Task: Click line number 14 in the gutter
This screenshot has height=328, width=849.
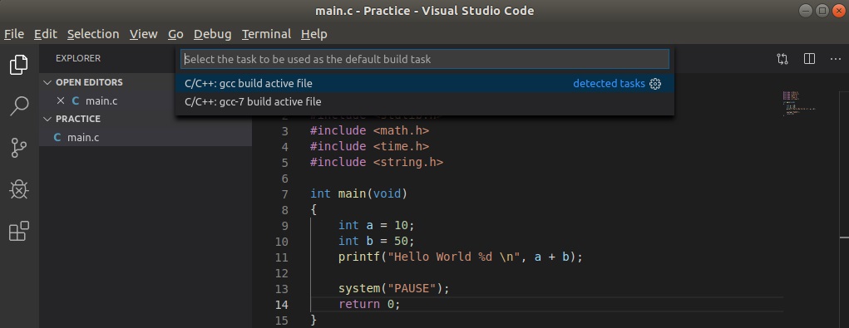Action: (282, 304)
